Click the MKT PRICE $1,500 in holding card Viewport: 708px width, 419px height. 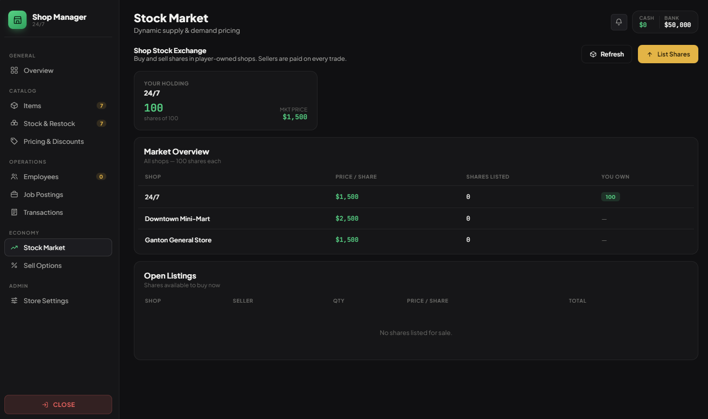point(295,117)
